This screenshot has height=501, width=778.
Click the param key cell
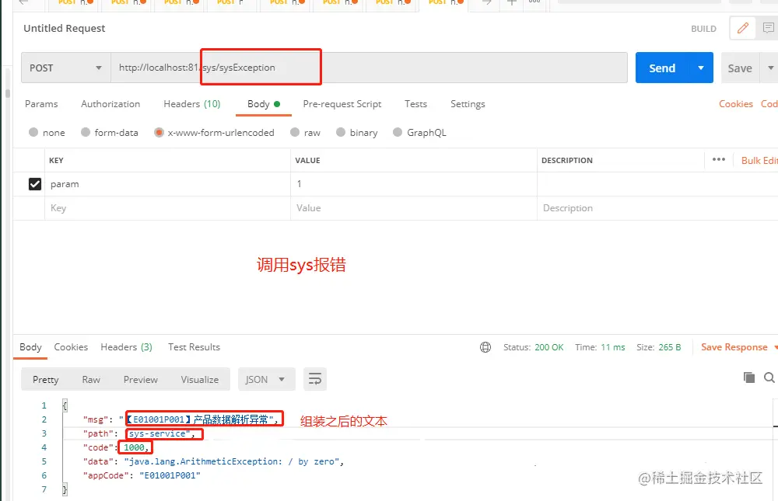[167, 184]
